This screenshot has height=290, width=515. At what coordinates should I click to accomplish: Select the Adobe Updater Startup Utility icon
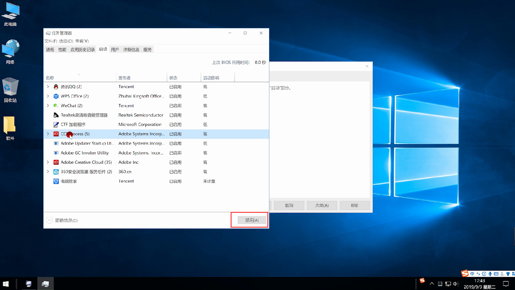tap(56, 143)
